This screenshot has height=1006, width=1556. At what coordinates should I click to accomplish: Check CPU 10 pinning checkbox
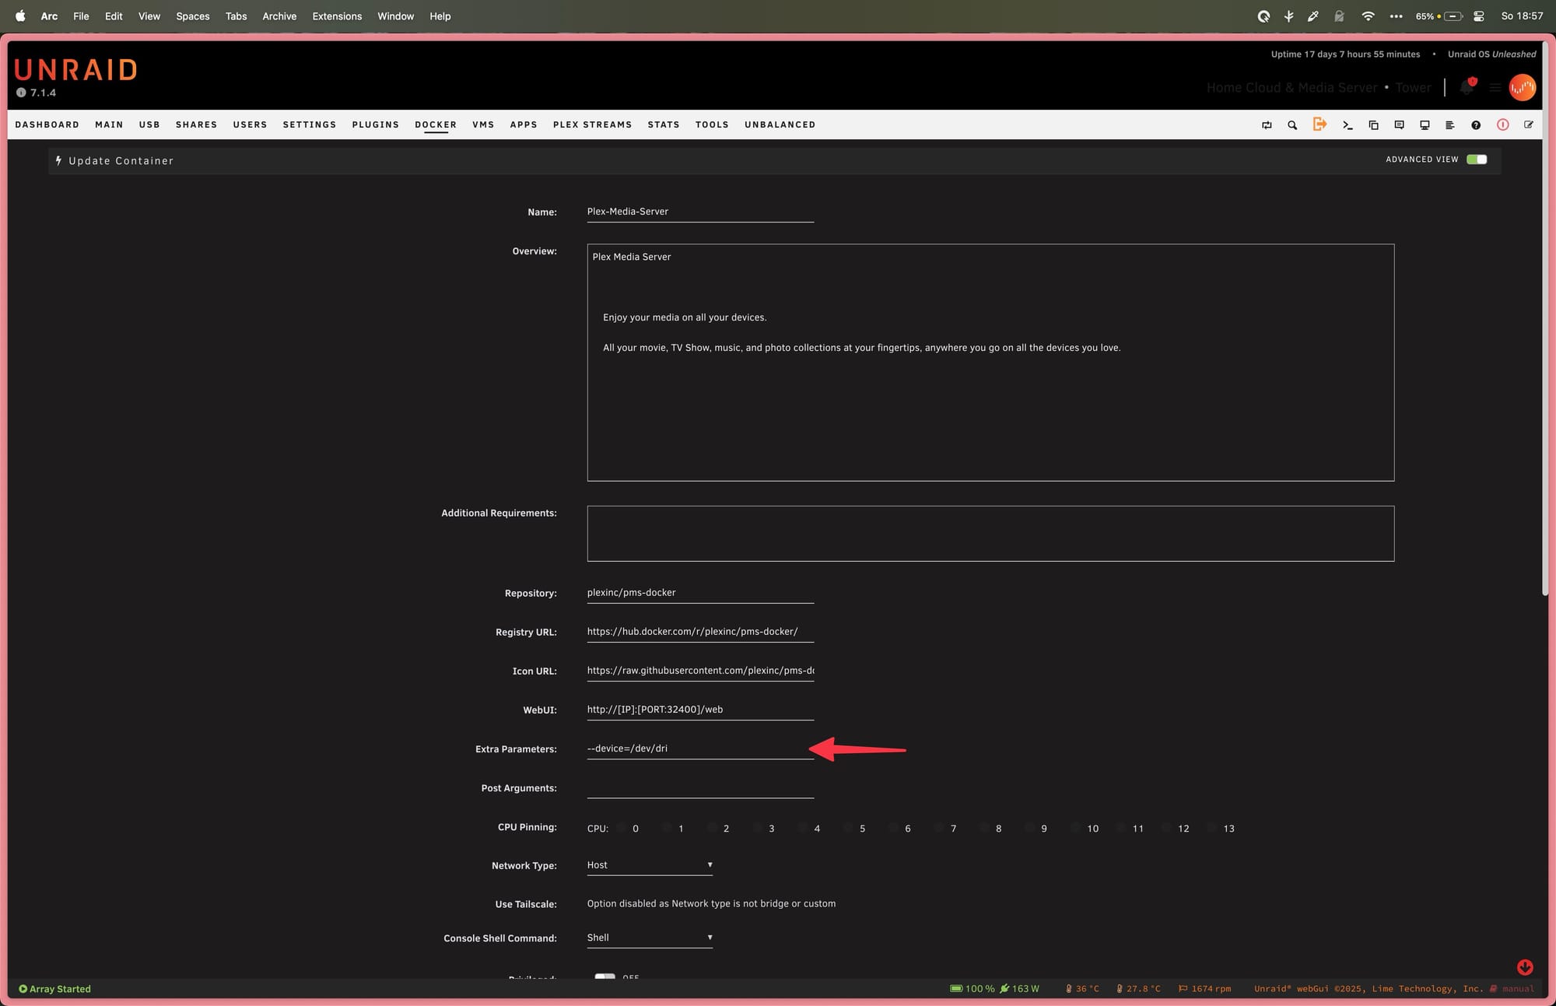pos(1076,828)
